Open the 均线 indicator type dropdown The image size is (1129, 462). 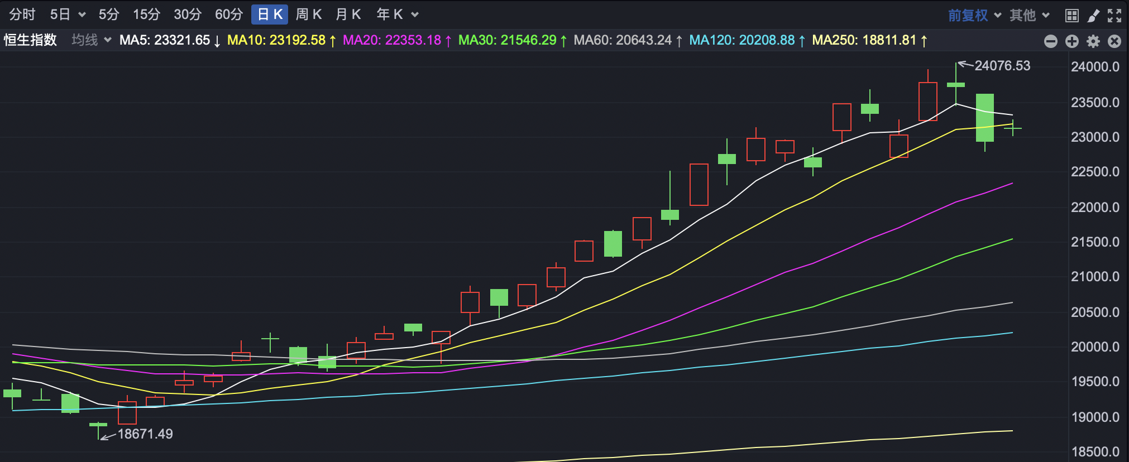(92, 40)
